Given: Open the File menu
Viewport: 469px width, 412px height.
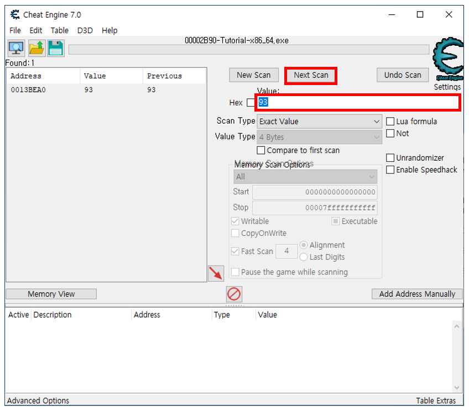Looking at the screenshot, I should pyautogui.click(x=15, y=30).
